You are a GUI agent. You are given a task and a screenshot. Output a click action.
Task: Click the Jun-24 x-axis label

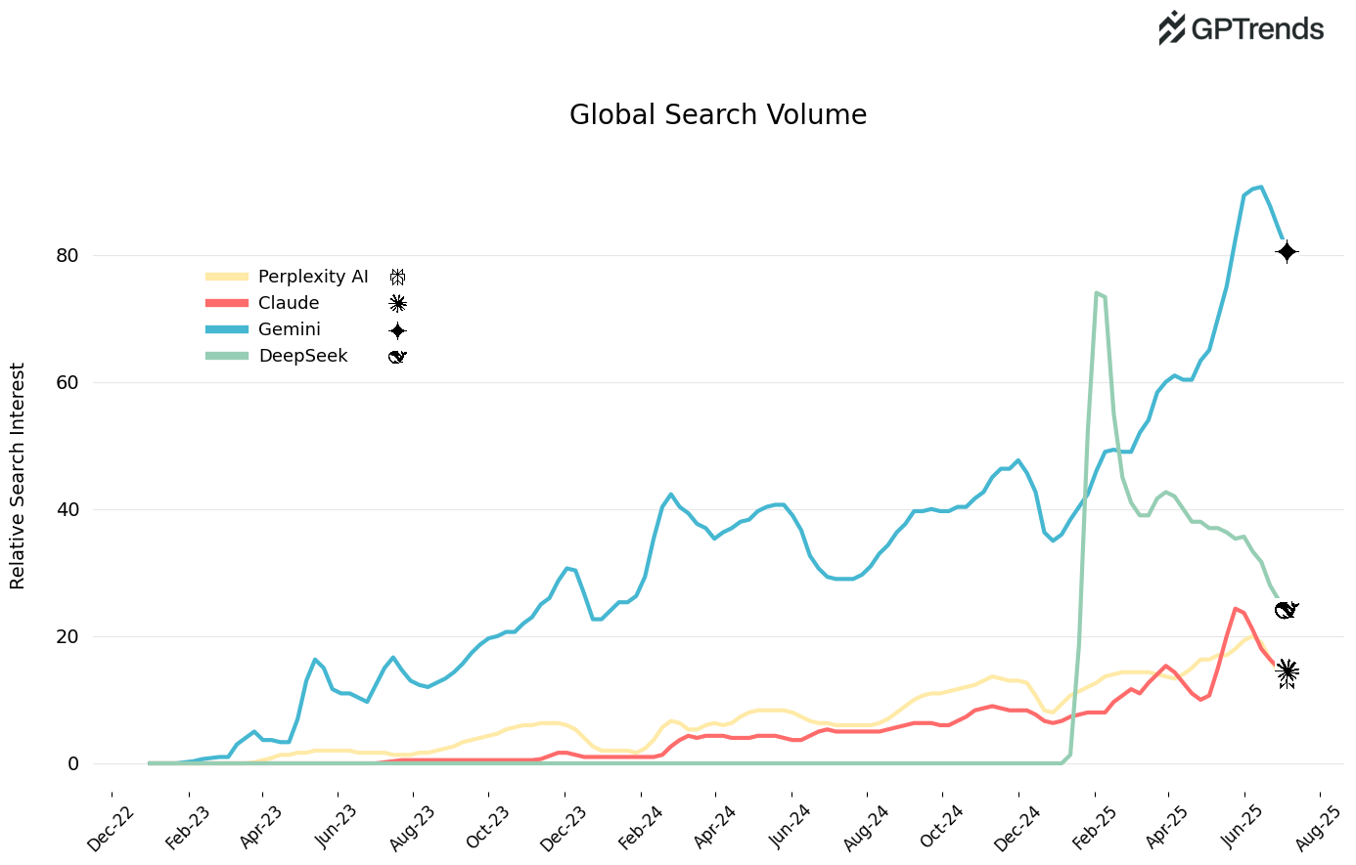point(790,828)
